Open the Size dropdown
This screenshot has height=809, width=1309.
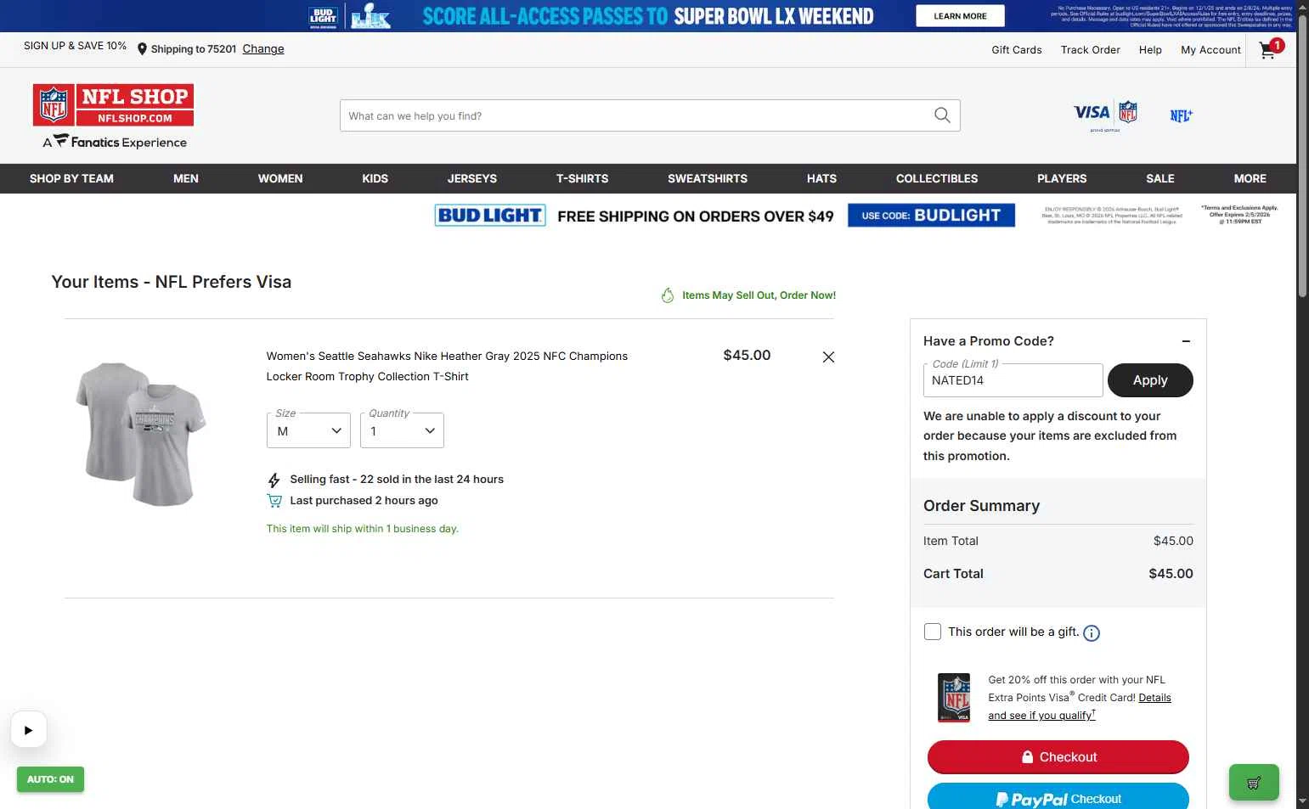(x=308, y=431)
